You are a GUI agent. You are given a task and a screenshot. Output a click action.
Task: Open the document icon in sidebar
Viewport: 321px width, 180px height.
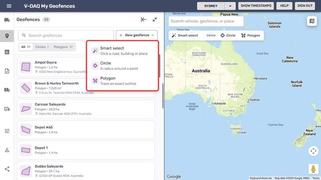(x=7, y=71)
